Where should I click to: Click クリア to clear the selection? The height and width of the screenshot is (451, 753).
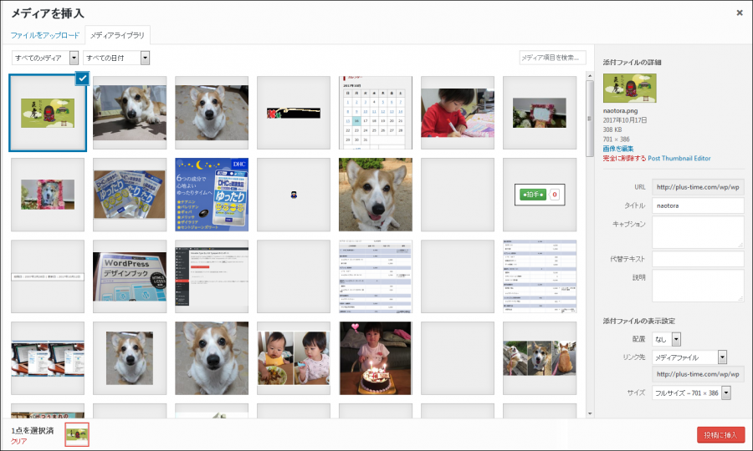[x=19, y=440]
